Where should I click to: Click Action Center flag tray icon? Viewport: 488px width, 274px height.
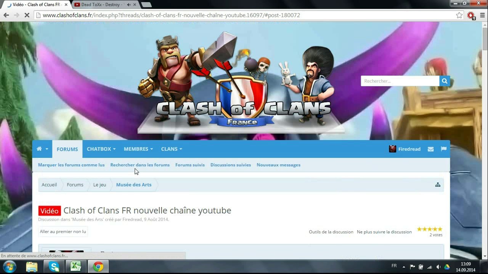(x=413, y=267)
